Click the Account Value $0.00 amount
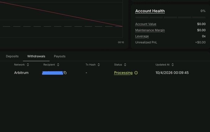The image size is (210, 132). tap(201, 24)
